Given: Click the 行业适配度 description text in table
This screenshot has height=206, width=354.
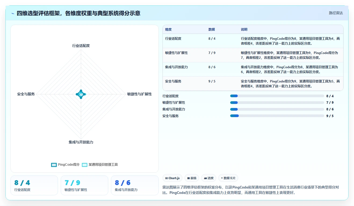Looking at the screenshot, I should (290, 41).
